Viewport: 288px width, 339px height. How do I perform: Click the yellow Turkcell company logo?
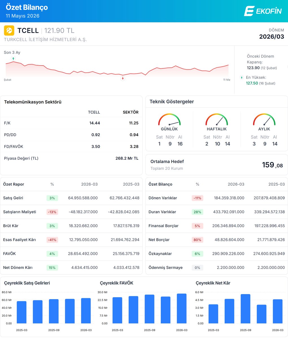[x=9, y=31]
